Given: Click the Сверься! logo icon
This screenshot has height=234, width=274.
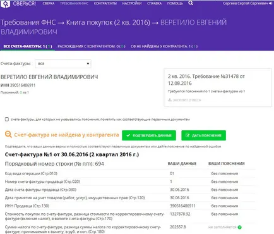Looking at the screenshot, I should coord(5,4).
